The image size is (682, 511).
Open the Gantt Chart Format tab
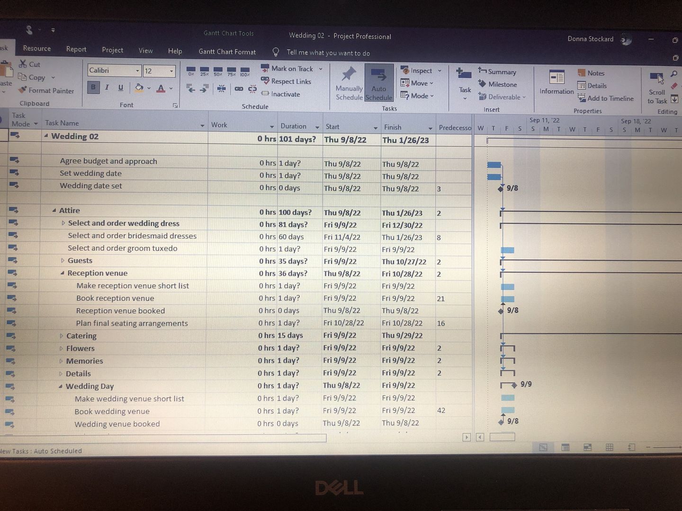(x=227, y=52)
